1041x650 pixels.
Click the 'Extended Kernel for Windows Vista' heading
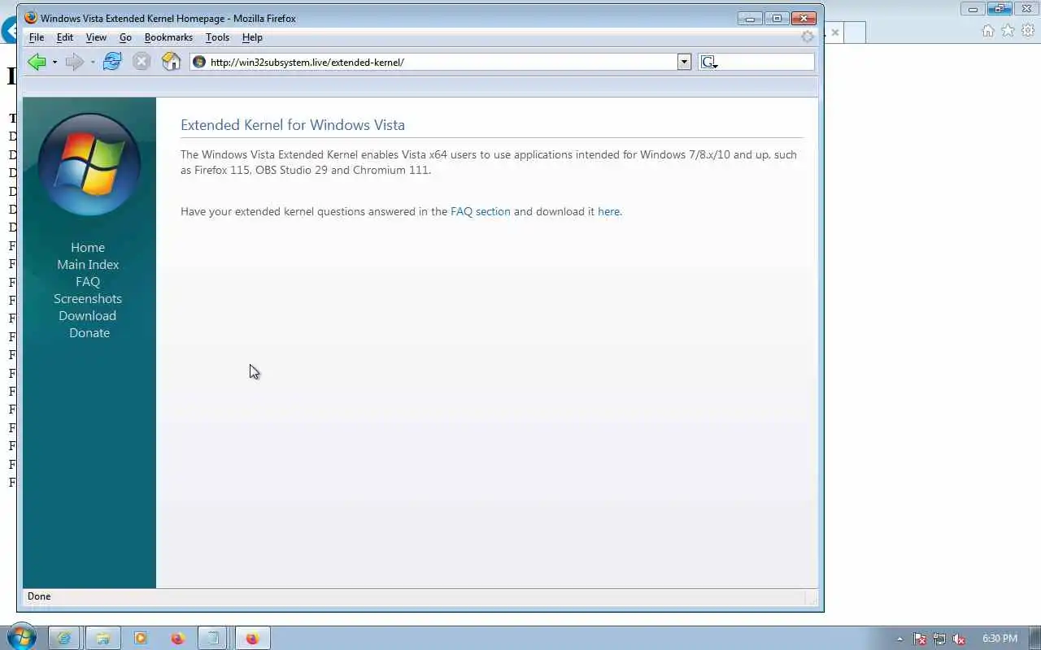coord(293,125)
